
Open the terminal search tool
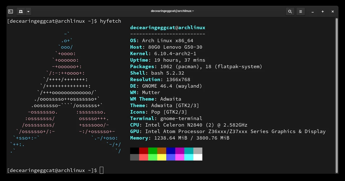(x=290, y=11)
